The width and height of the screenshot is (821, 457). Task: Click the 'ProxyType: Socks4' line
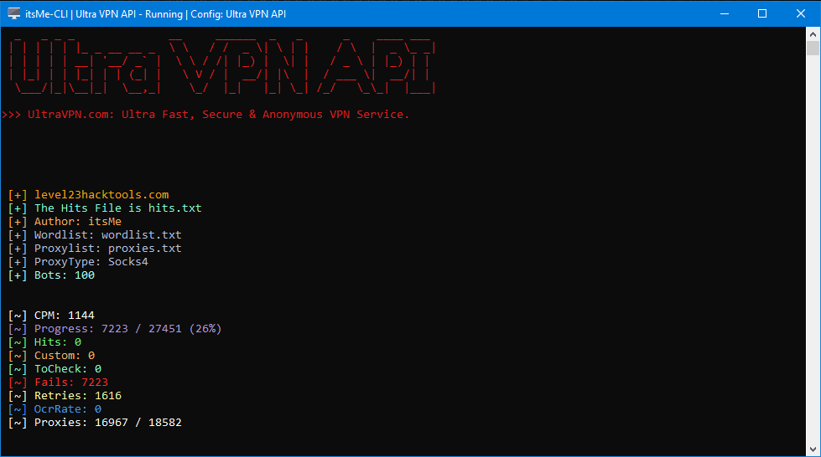pyautogui.click(x=78, y=262)
